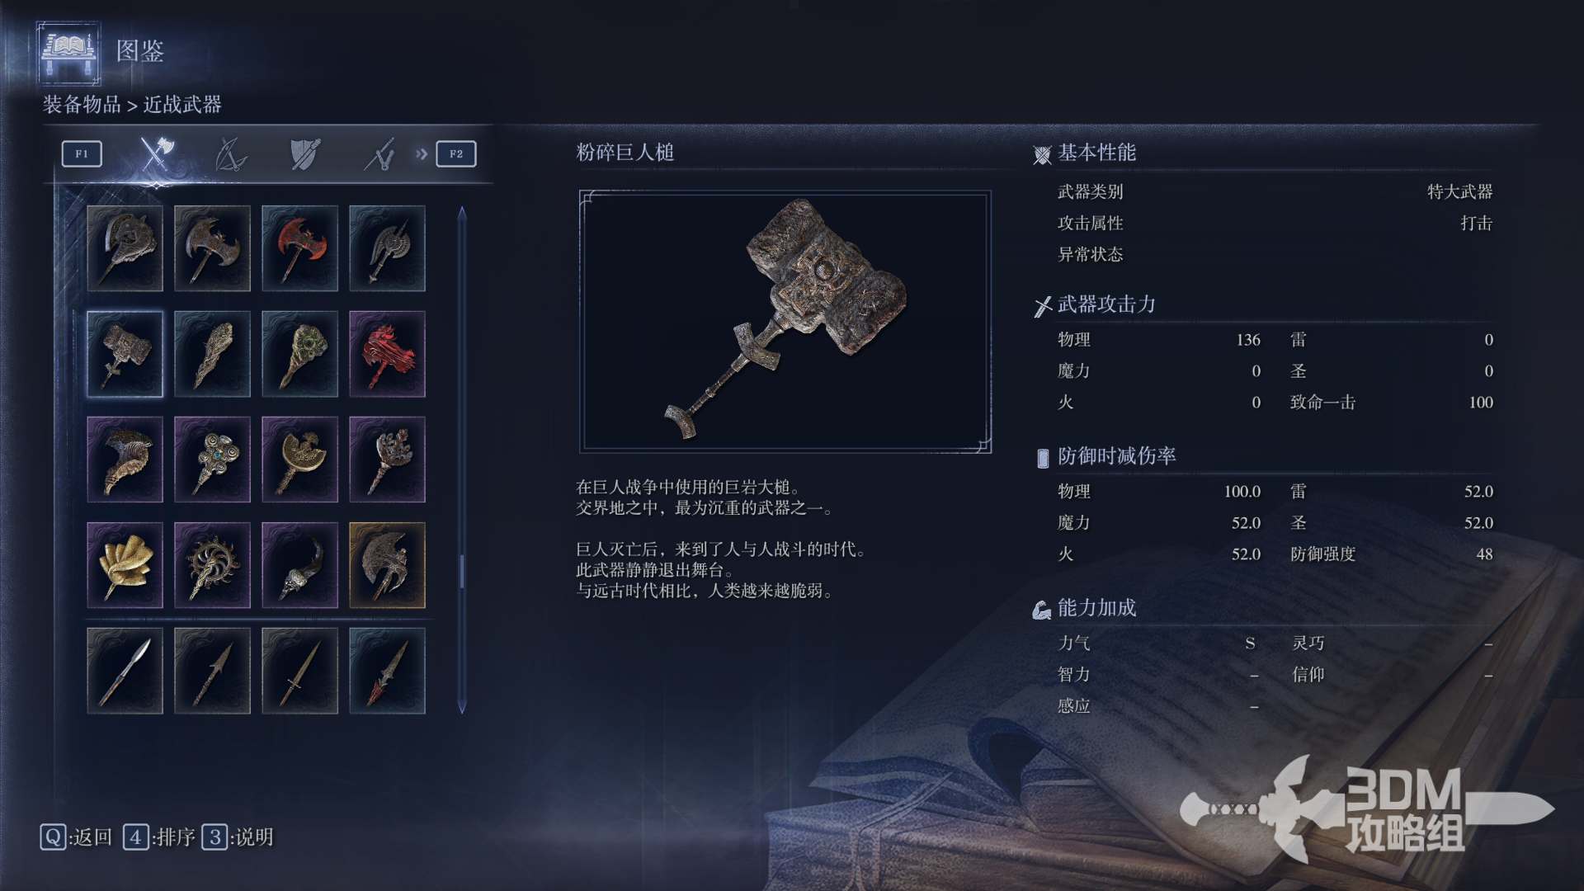Screen dimensions: 1584x891
Task: Select the green-gemmed club icon
Action: tap(299, 354)
